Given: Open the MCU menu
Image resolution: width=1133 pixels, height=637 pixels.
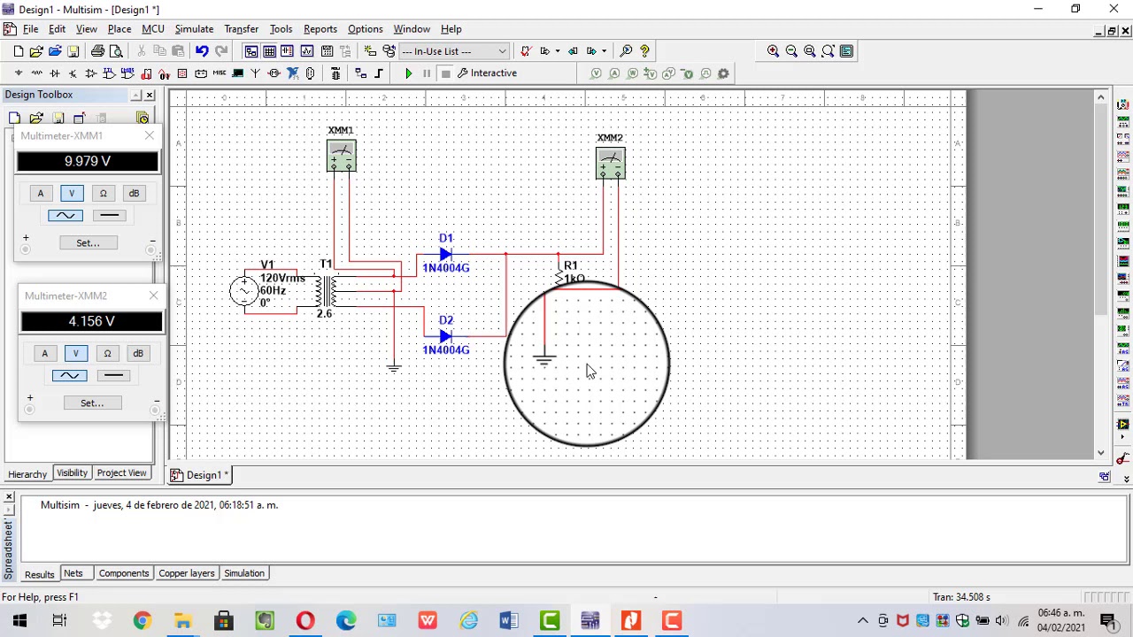Looking at the screenshot, I should point(153,29).
